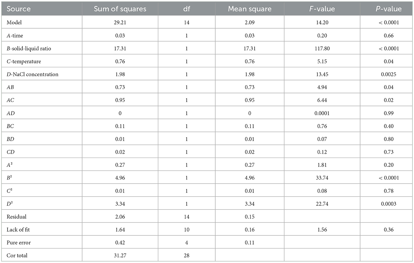Select the sum of squares value 29.21
The width and height of the screenshot is (414, 263).
120,23
